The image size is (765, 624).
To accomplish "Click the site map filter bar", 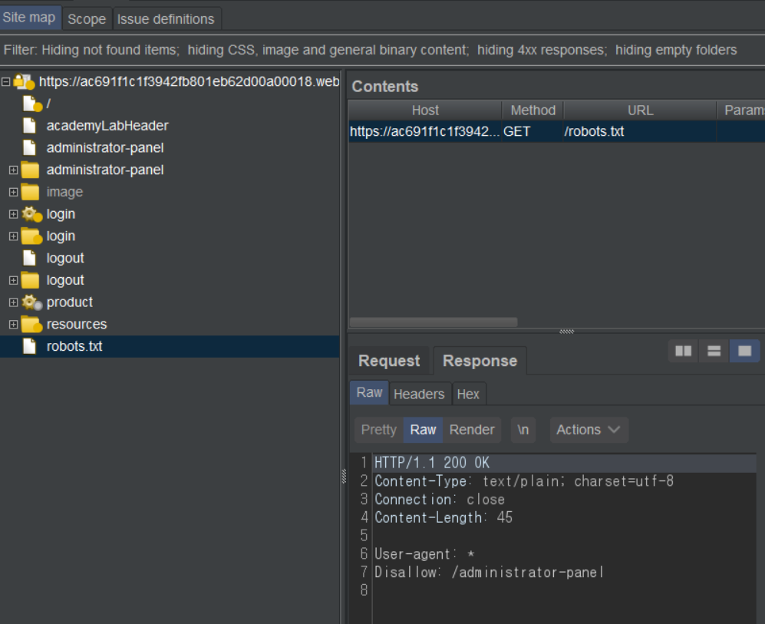I will click(x=370, y=50).
